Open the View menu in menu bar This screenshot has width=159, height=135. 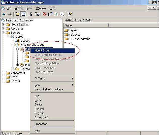(x=29, y=8)
